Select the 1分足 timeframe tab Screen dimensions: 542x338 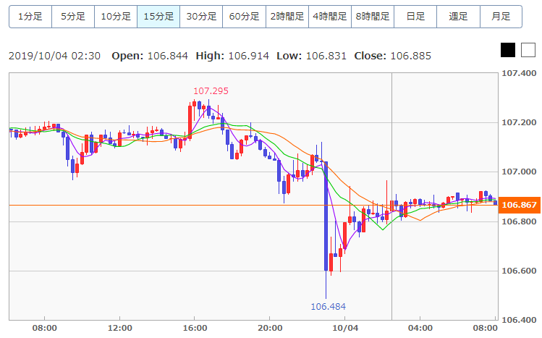point(30,16)
